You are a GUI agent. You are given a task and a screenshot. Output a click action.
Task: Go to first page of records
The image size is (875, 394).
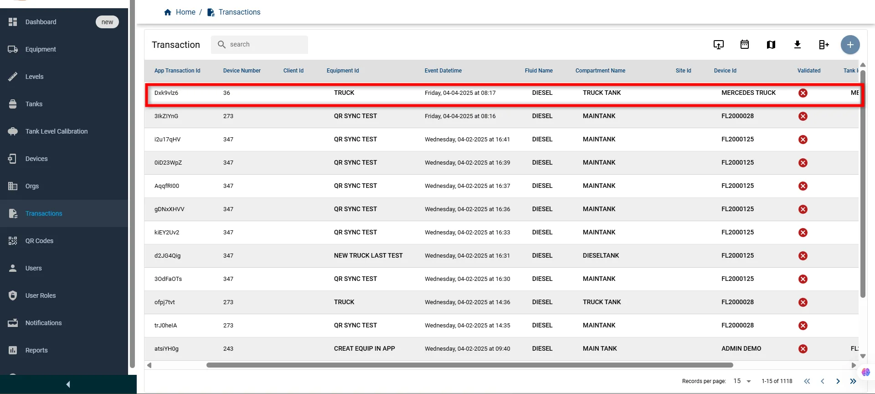pyautogui.click(x=807, y=381)
